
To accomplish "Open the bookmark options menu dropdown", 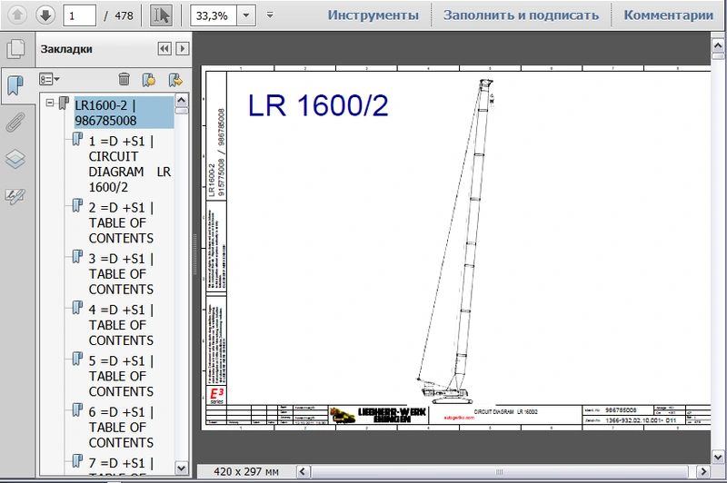I will tap(50, 80).
